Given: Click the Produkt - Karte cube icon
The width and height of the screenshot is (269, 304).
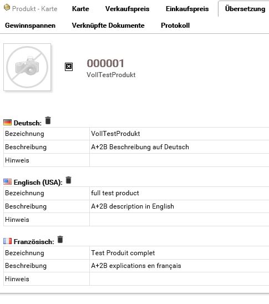Looking at the screenshot, I should coord(7,8).
